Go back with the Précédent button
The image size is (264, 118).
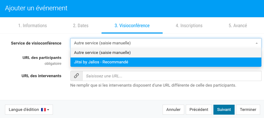[x=199, y=110]
